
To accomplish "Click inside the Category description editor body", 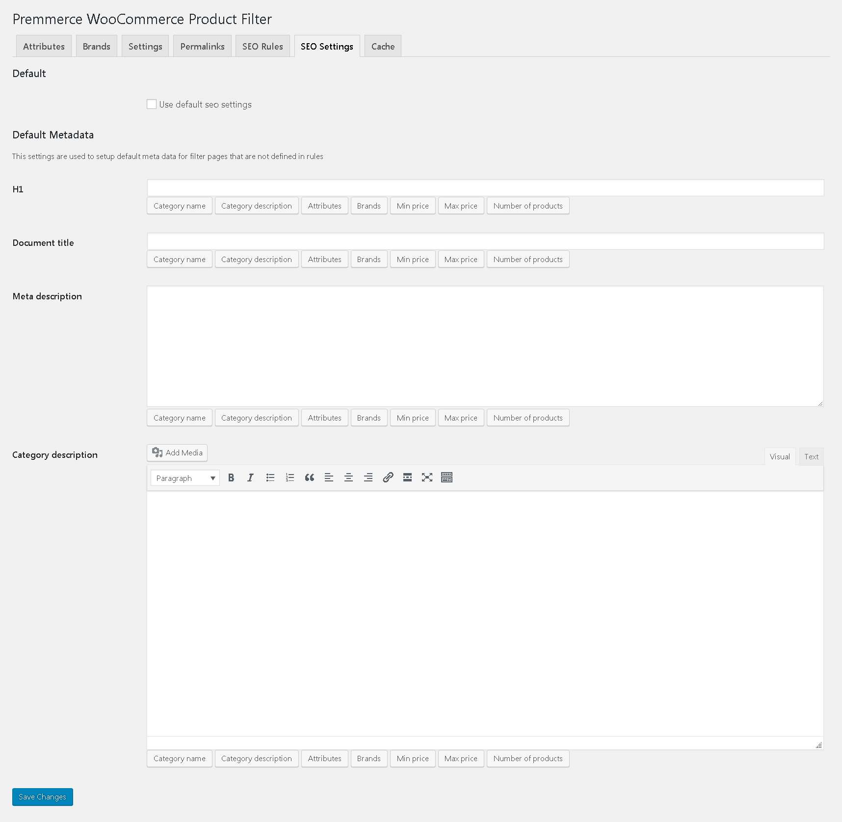I will [485, 613].
